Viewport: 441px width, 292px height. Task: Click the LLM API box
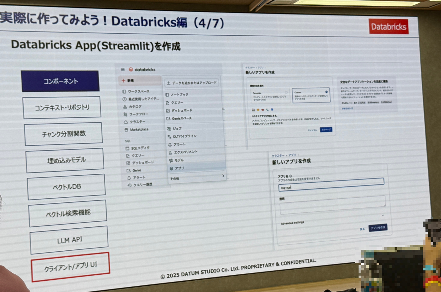(x=69, y=240)
